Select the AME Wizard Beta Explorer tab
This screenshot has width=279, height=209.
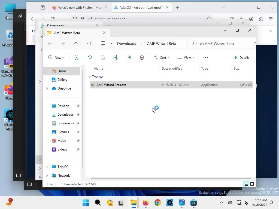click(x=77, y=33)
